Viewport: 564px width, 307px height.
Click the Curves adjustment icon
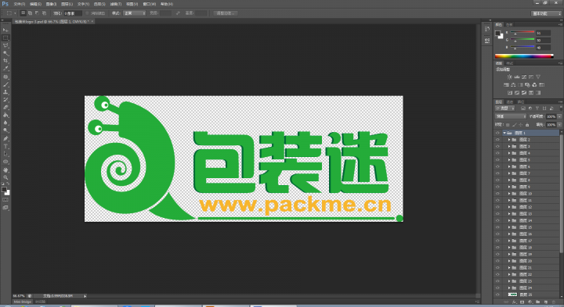click(524, 77)
